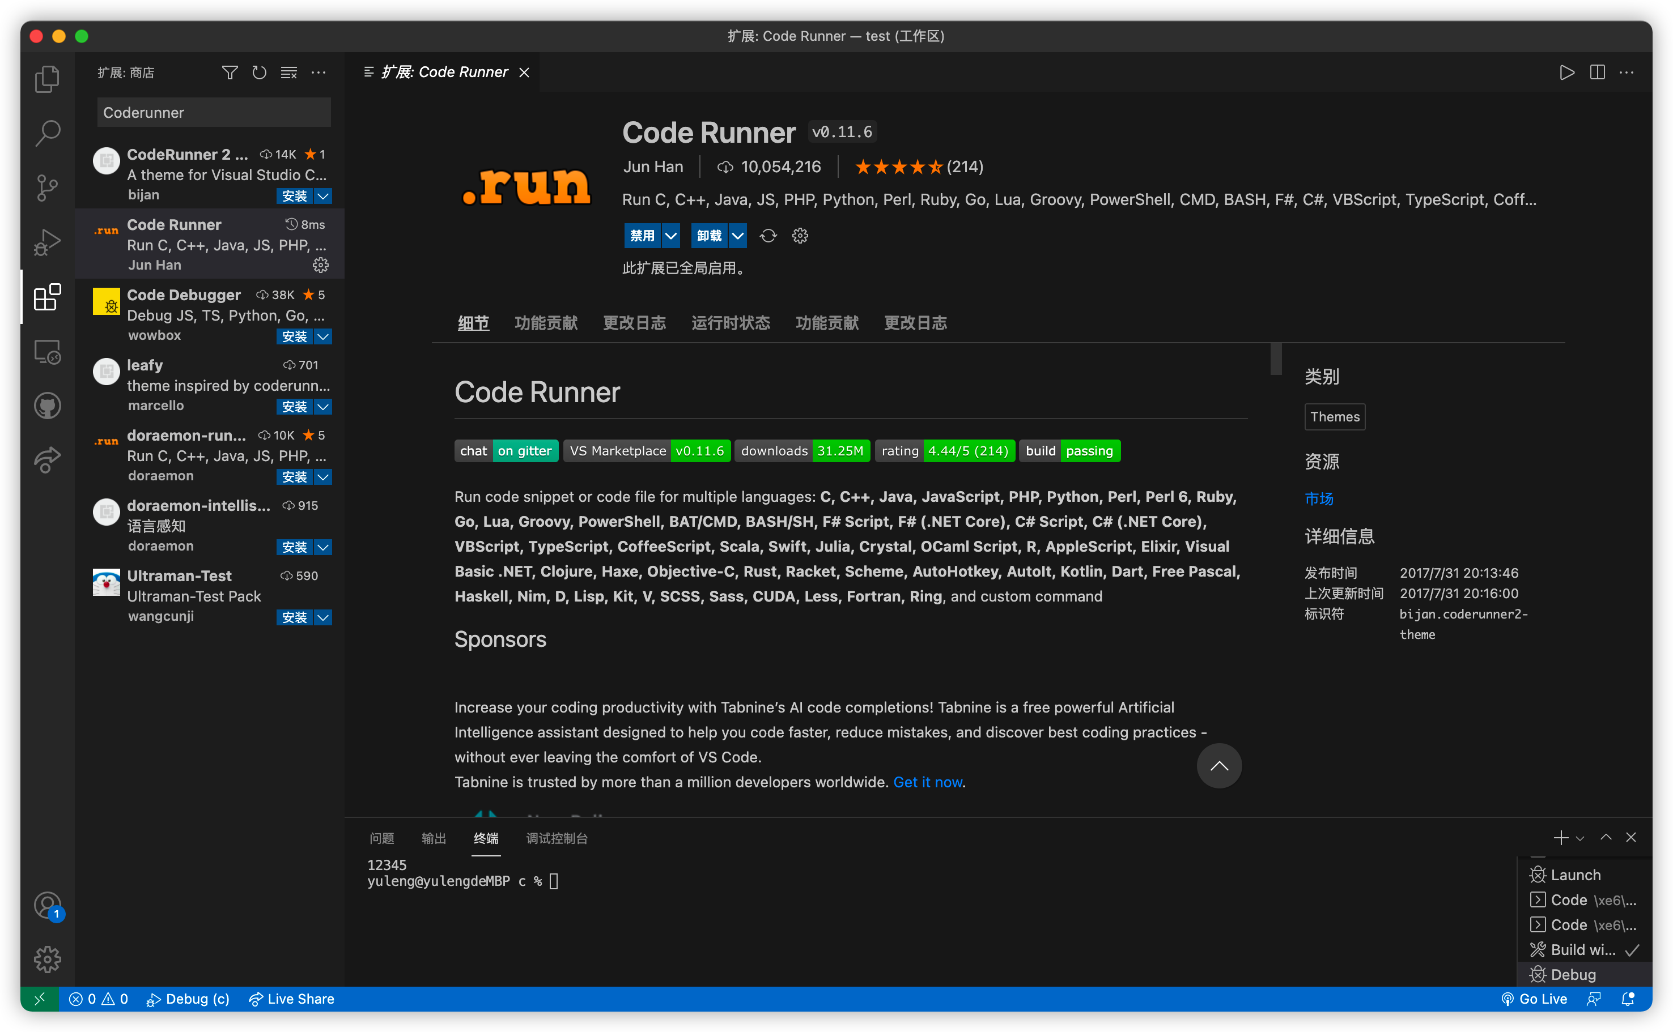Open the GitHub view icon
The image size is (1673, 1032).
[47, 406]
